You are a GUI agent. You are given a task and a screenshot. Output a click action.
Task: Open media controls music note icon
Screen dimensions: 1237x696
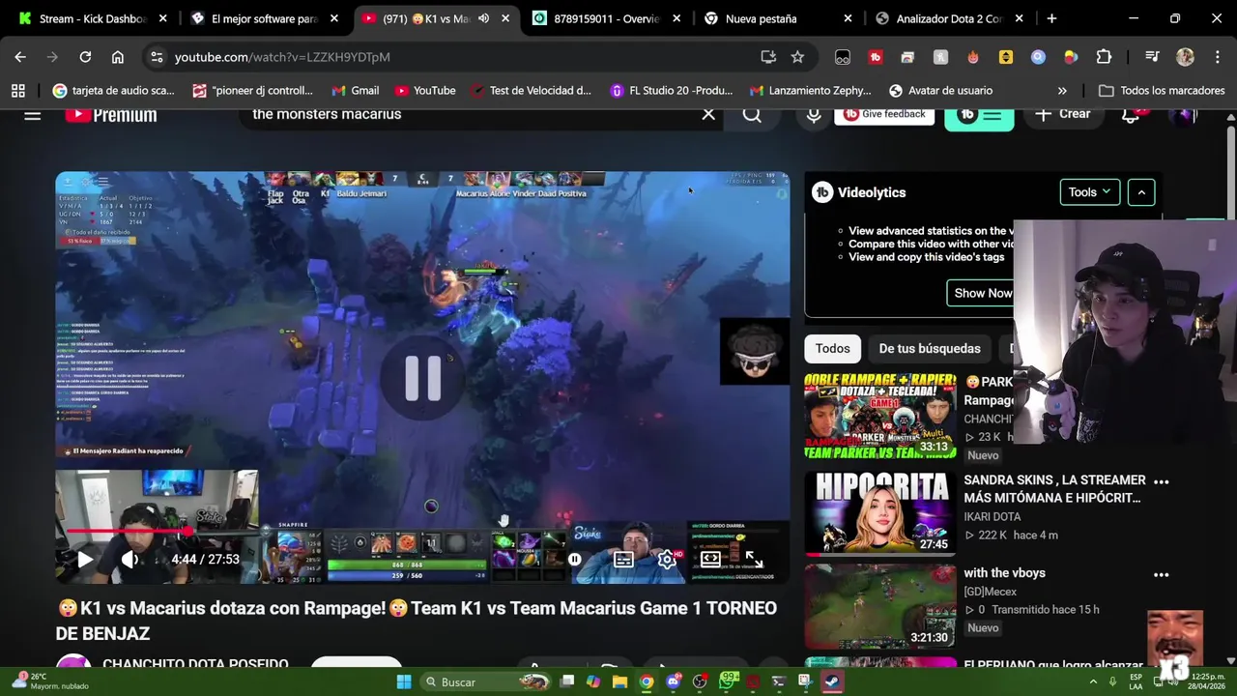(1152, 57)
